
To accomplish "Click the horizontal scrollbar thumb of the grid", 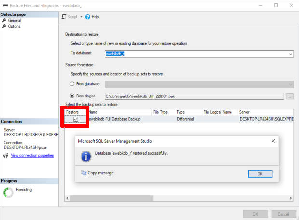I will (112, 198).
